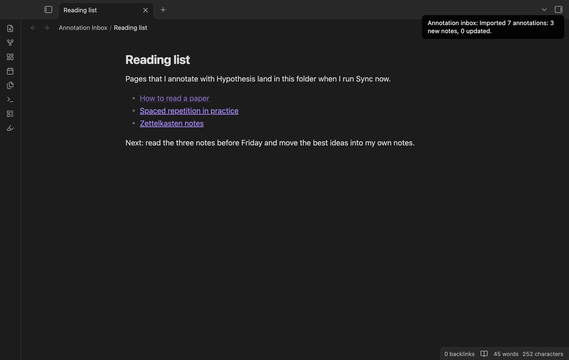Viewport: 569px width, 360px height.
Task: Click the Reading list heading
Action: click(x=157, y=60)
